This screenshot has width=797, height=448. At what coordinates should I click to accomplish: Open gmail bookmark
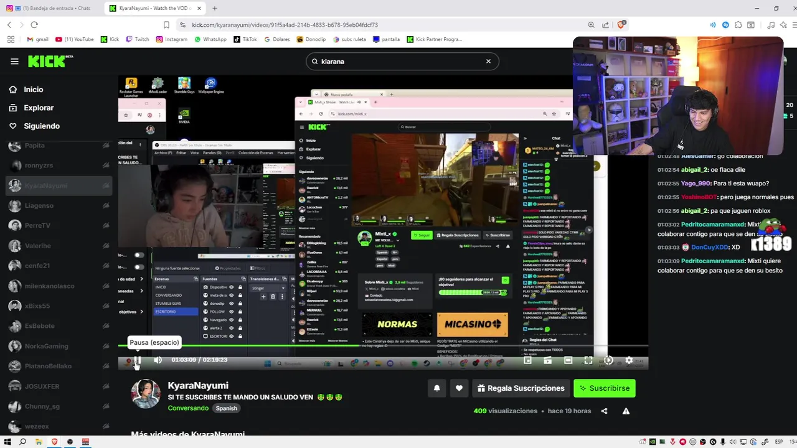[x=37, y=39]
